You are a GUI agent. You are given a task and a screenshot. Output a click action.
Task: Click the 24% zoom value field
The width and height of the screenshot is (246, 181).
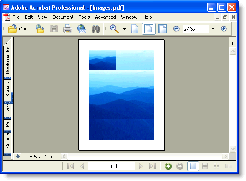pos(196,29)
